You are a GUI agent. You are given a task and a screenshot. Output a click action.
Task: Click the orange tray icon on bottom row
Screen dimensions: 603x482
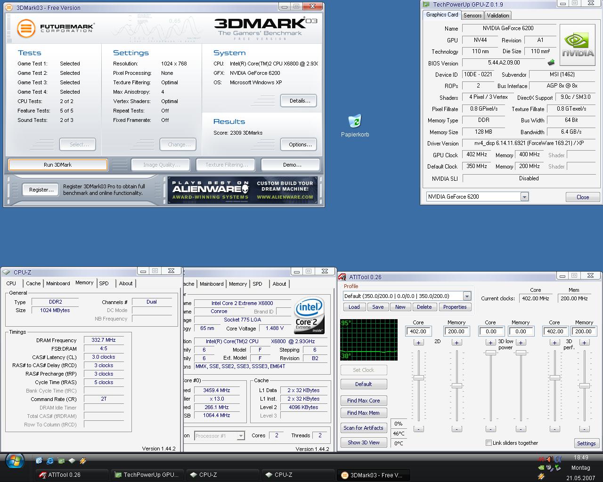[x=541, y=477]
